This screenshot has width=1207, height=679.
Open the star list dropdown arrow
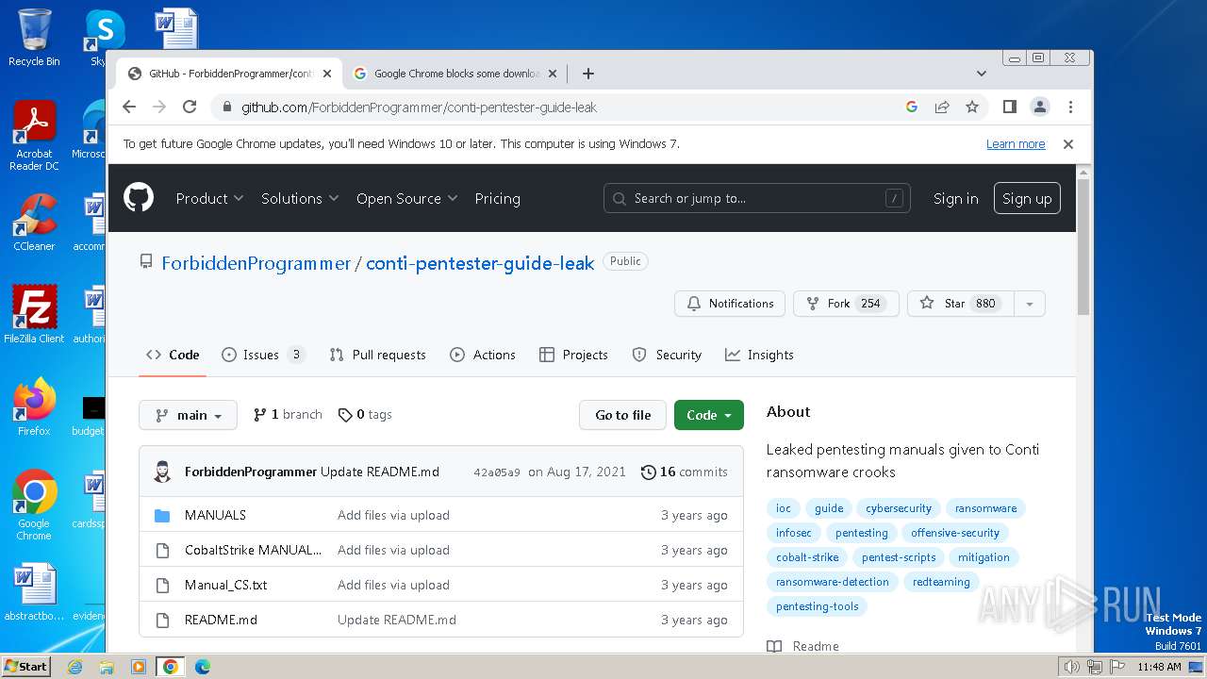[x=1030, y=304]
